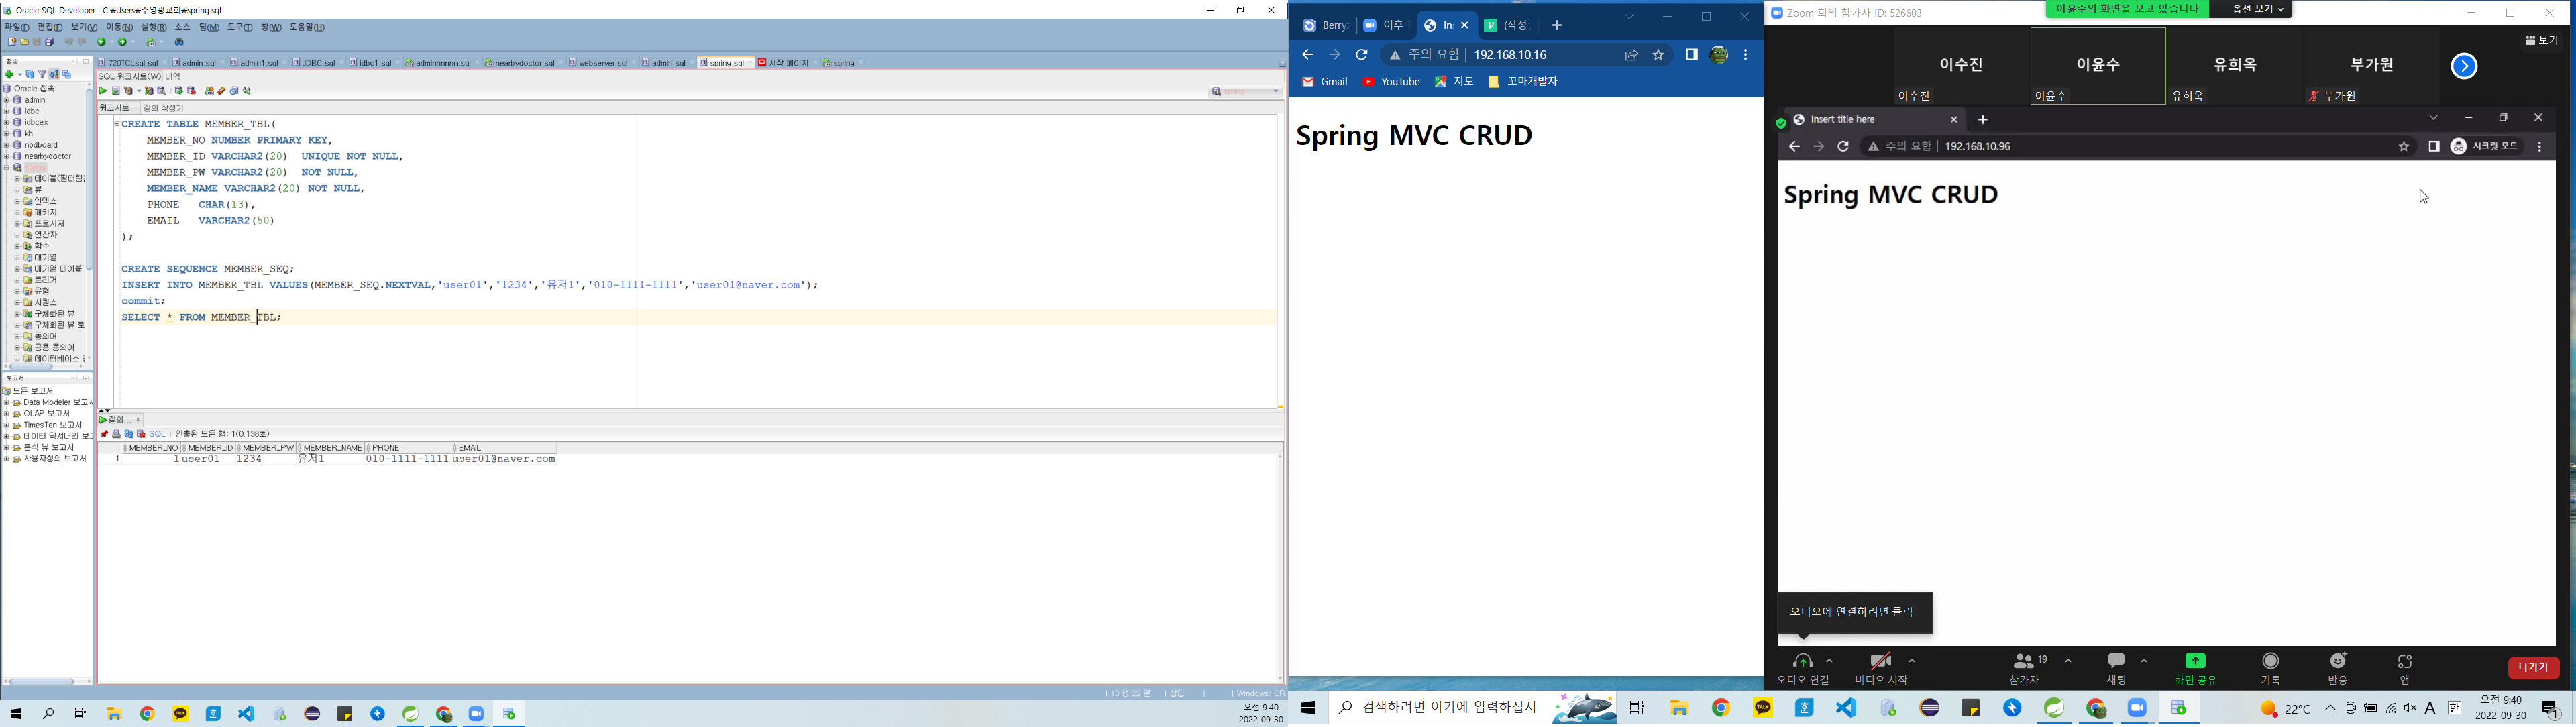Open SQL History via the clock icon
The image size is (2576, 727).
pos(234,90)
